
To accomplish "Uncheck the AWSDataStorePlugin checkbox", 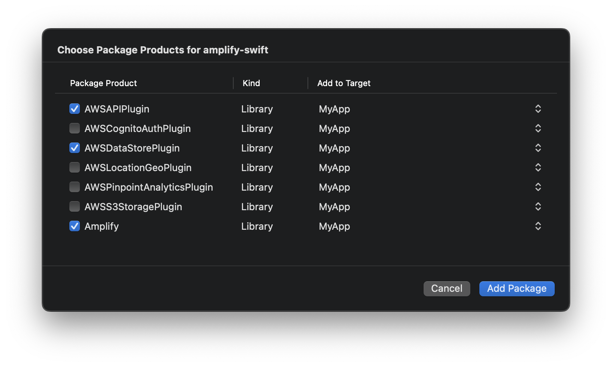I will click(75, 148).
